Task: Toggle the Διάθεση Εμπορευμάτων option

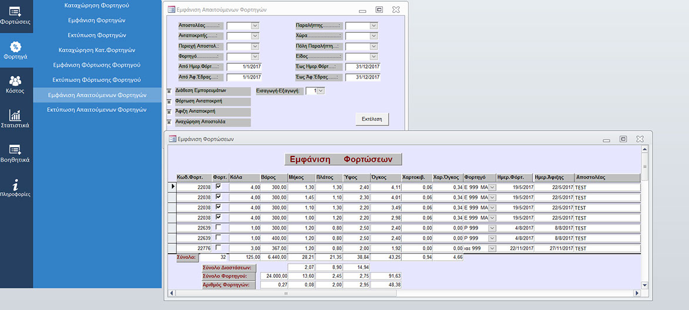Action: [x=169, y=91]
